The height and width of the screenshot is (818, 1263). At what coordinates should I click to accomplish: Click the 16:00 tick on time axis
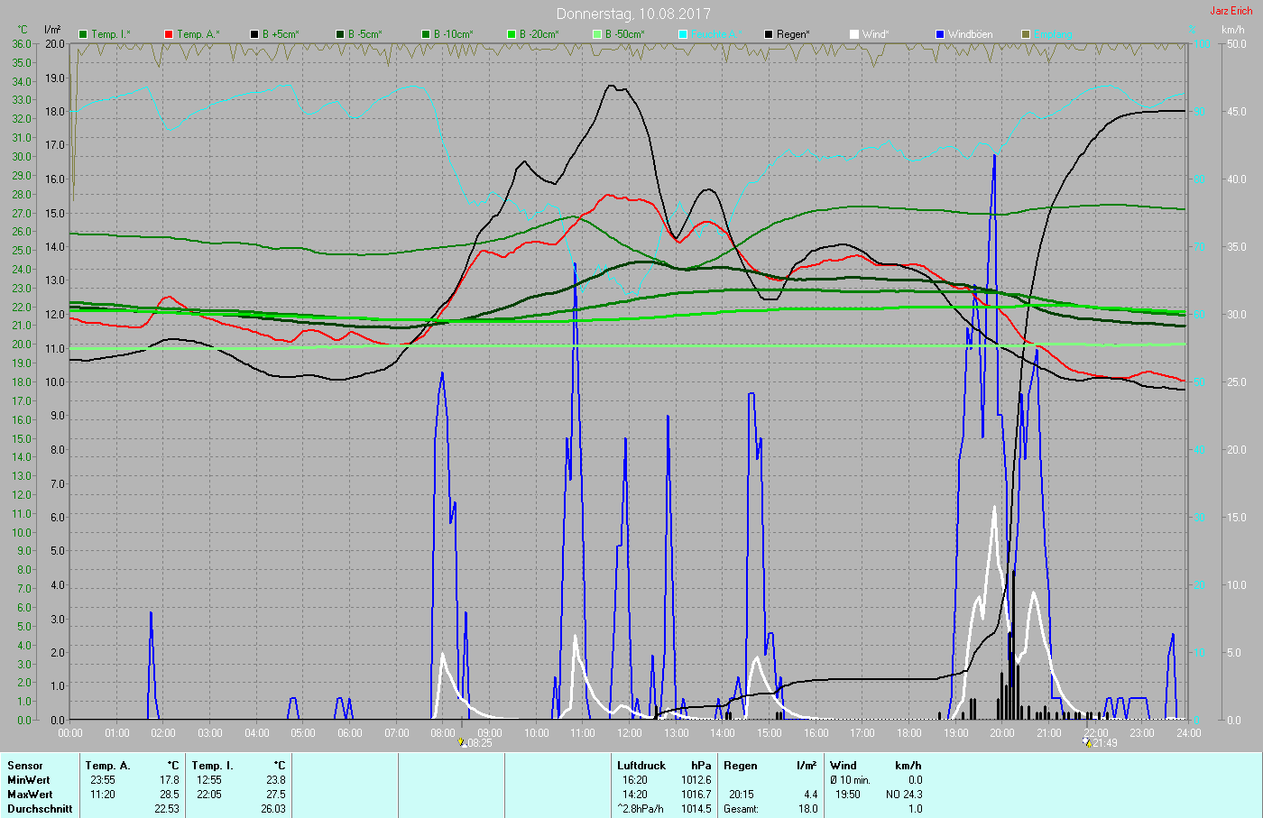[x=816, y=733]
